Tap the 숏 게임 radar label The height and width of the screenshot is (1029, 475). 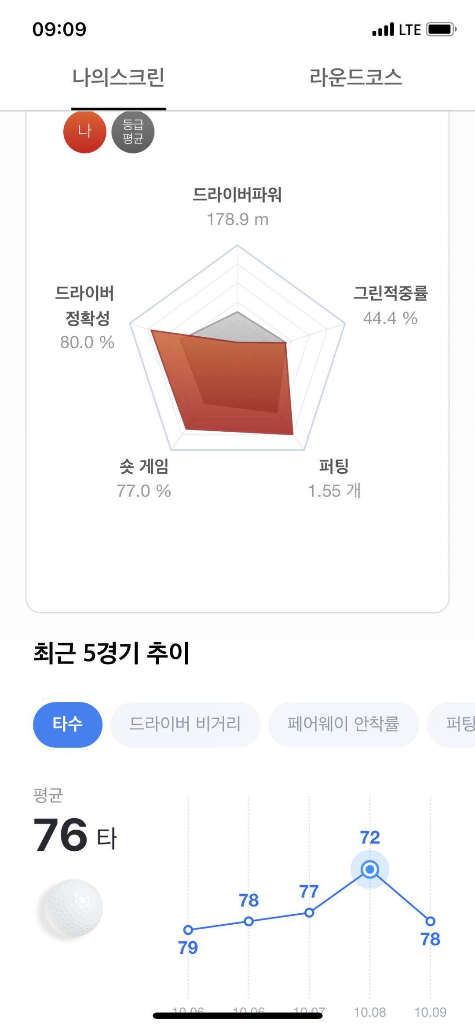click(x=144, y=466)
